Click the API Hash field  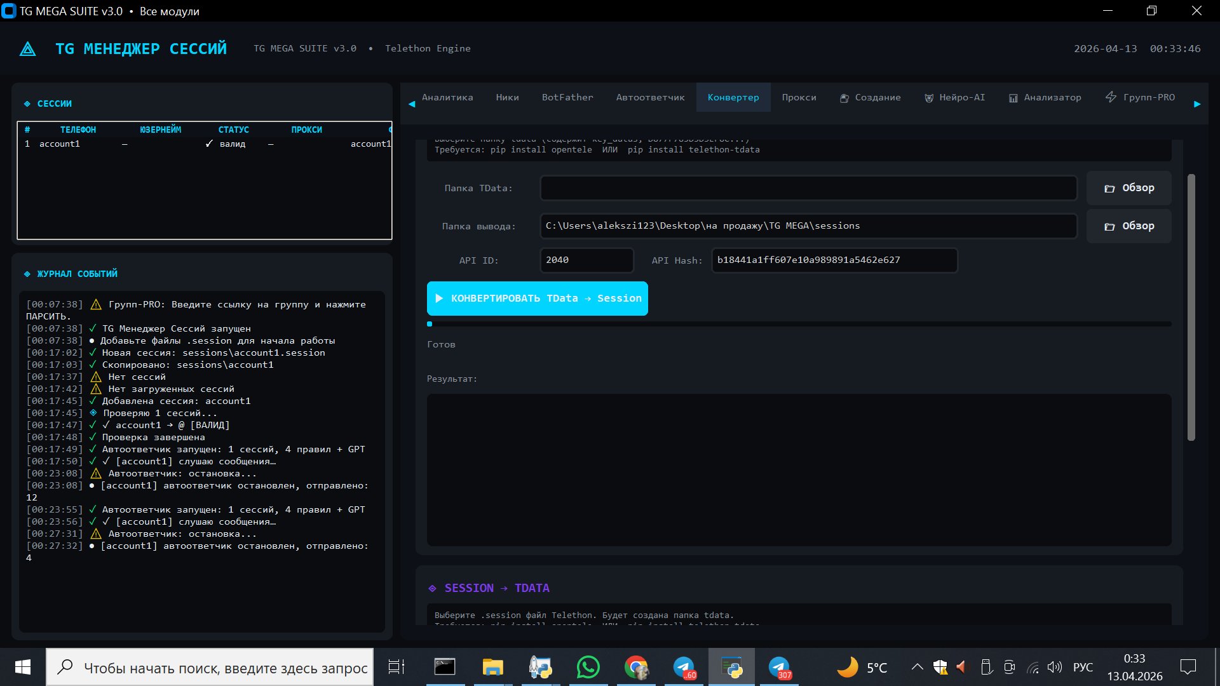point(834,260)
